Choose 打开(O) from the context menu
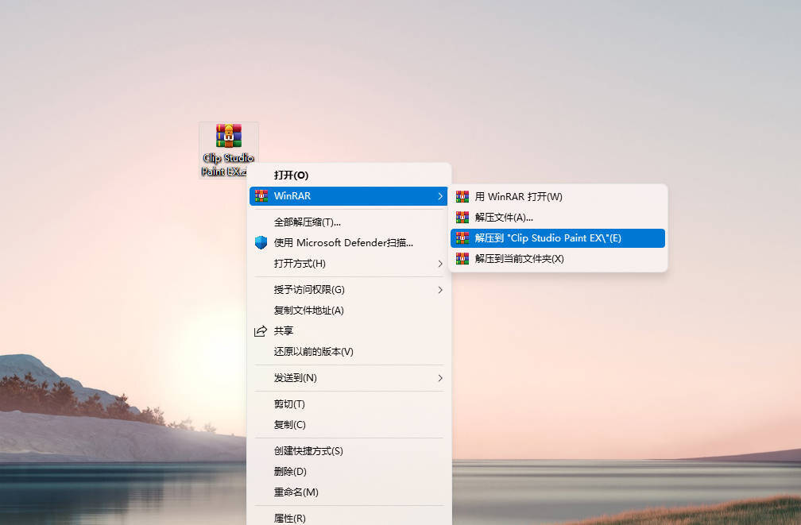This screenshot has height=525, width=801. coord(291,175)
